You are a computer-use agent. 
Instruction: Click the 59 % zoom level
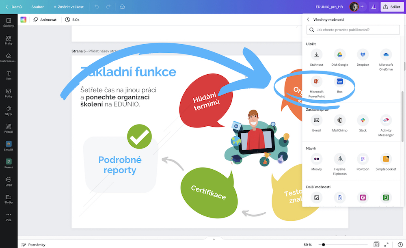pos(308,245)
